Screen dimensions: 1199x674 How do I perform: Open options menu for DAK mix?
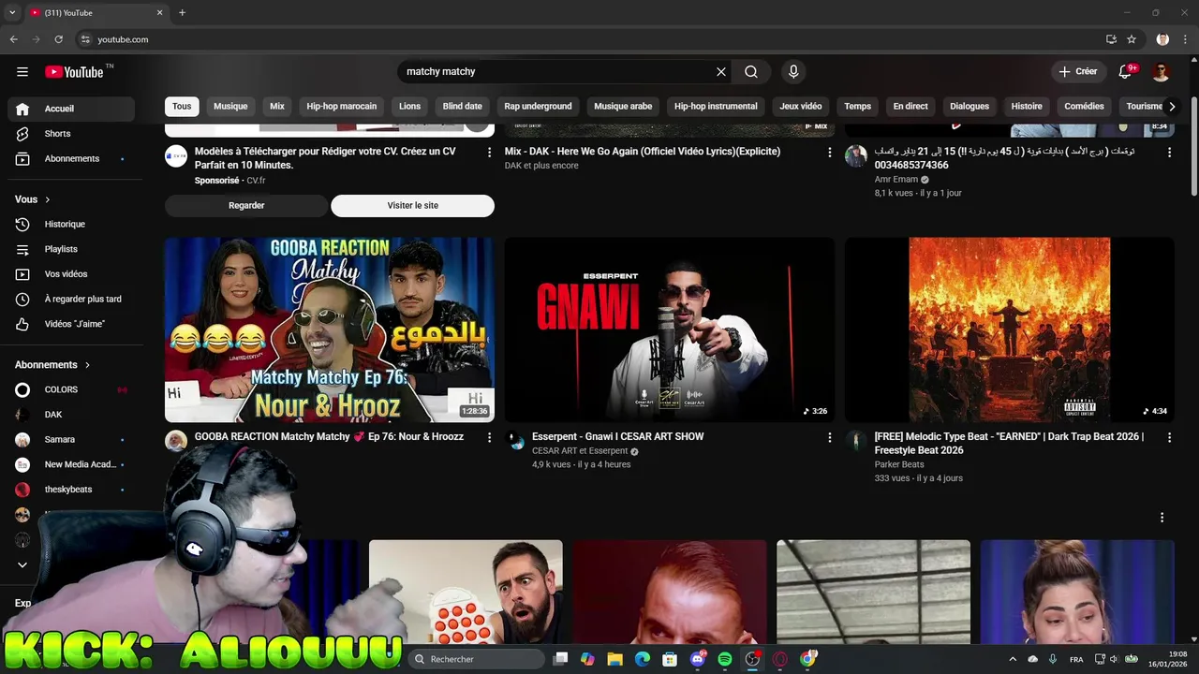(x=829, y=152)
